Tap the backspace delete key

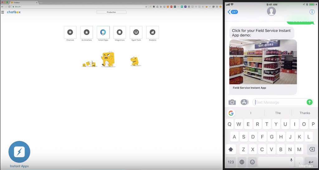[312, 149]
